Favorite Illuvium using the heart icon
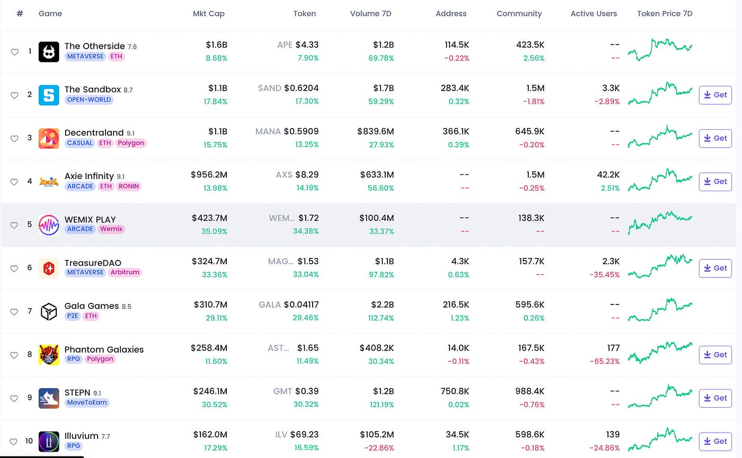This screenshot has width=742, height=458. 14,442
